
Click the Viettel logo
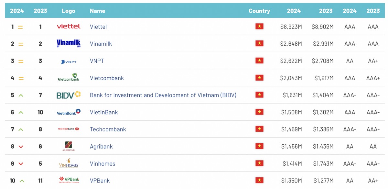pyautogui.click(x=69, y=27)
